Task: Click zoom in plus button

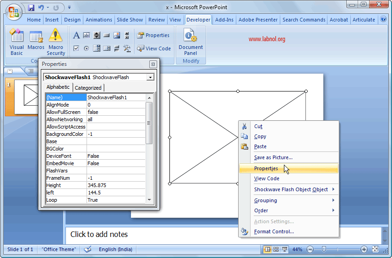Action: pos(364,249)
